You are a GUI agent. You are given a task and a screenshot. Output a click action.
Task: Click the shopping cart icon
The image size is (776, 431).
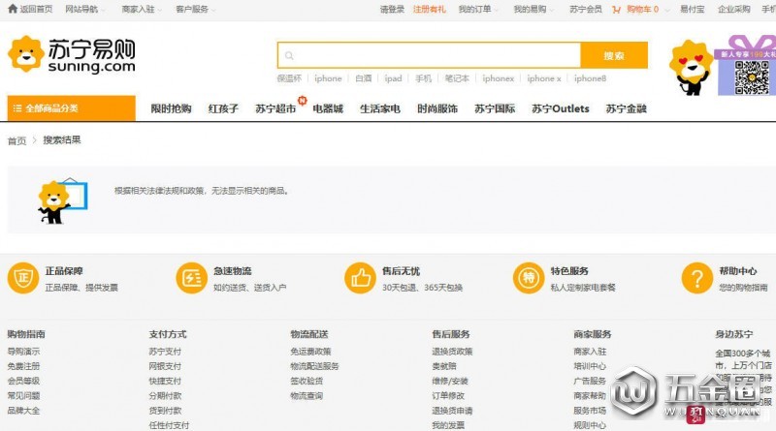pos(616,10)
